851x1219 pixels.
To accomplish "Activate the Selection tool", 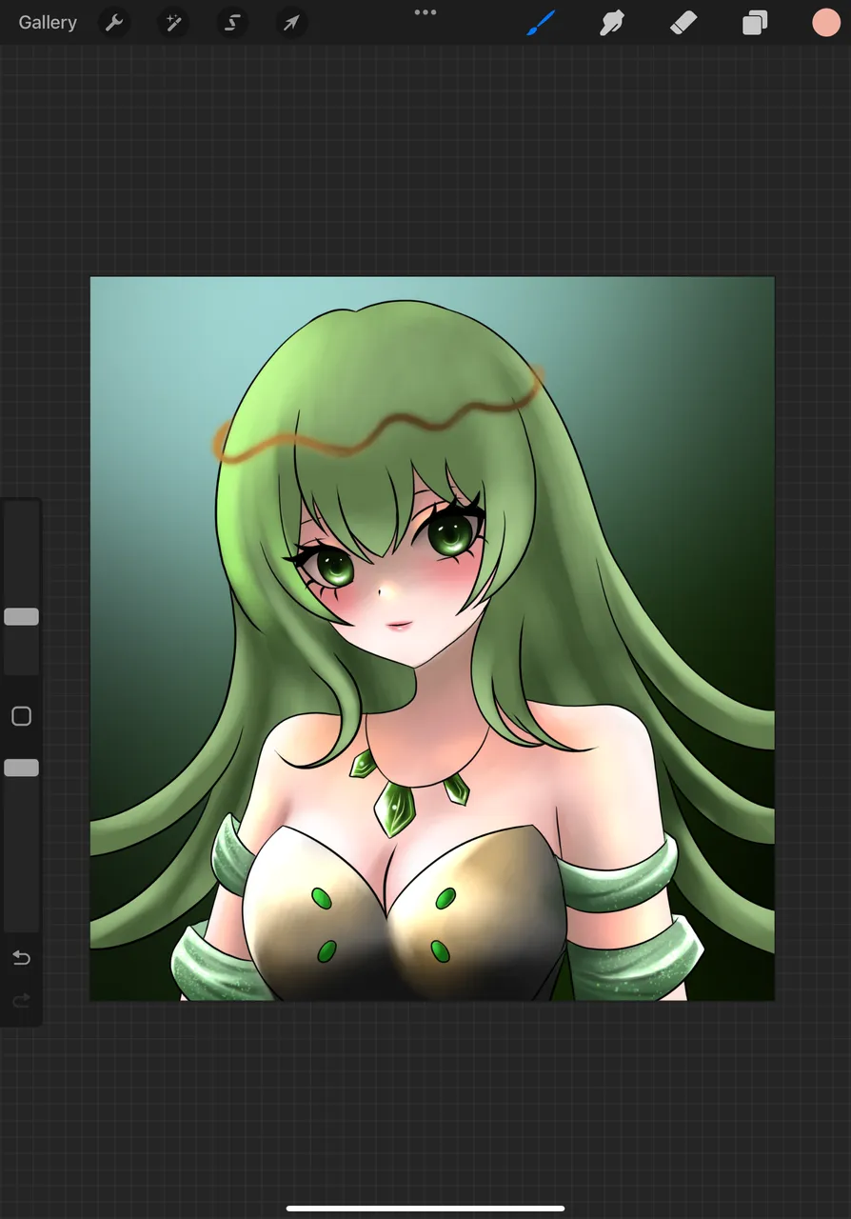I will tap(232, 23).
